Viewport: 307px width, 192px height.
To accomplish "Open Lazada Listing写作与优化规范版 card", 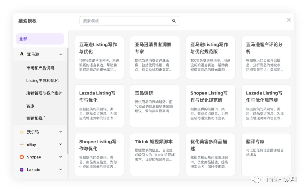I will click(266, 106).
